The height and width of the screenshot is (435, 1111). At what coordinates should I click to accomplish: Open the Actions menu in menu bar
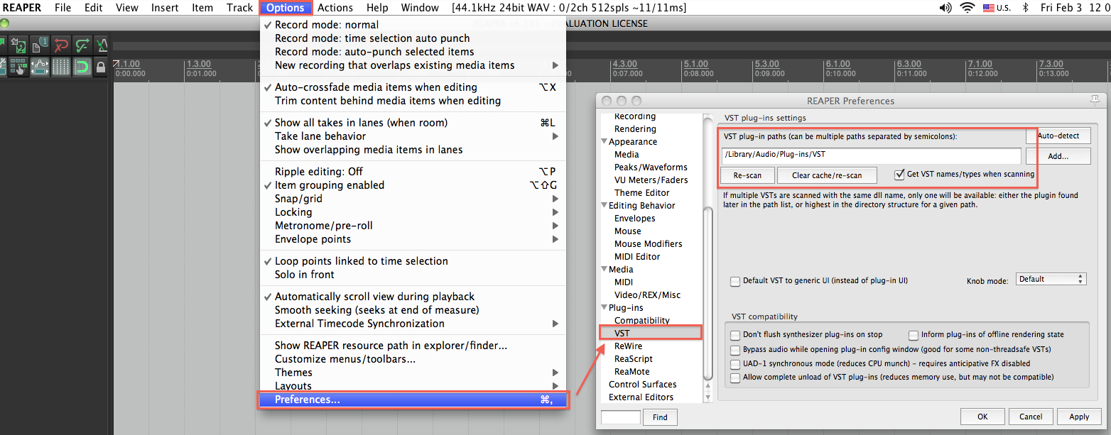pyautogui.click(x=335, y=8)
